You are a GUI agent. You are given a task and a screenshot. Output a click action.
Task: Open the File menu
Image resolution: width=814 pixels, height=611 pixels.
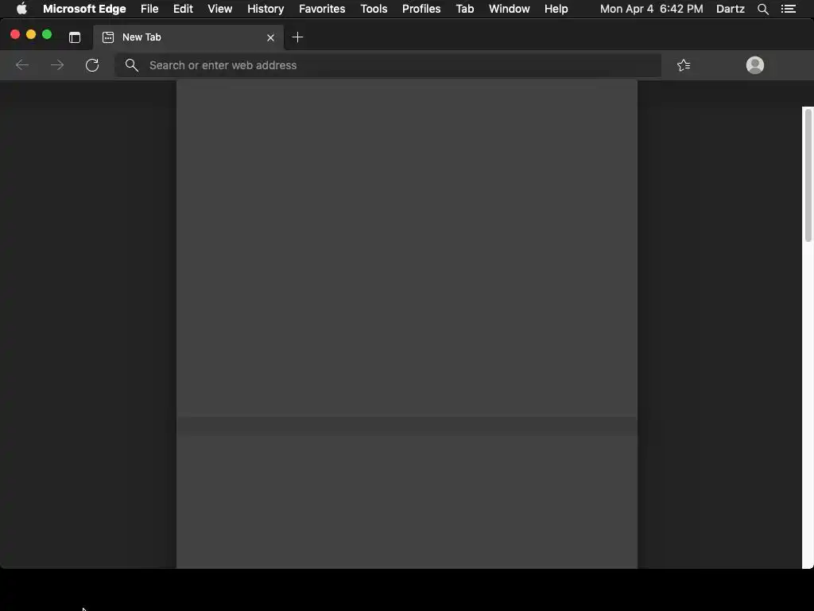tap(149, 9)
